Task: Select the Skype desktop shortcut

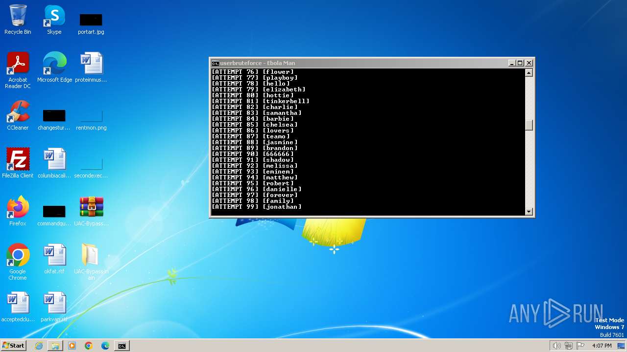Action: pos(54,20)
